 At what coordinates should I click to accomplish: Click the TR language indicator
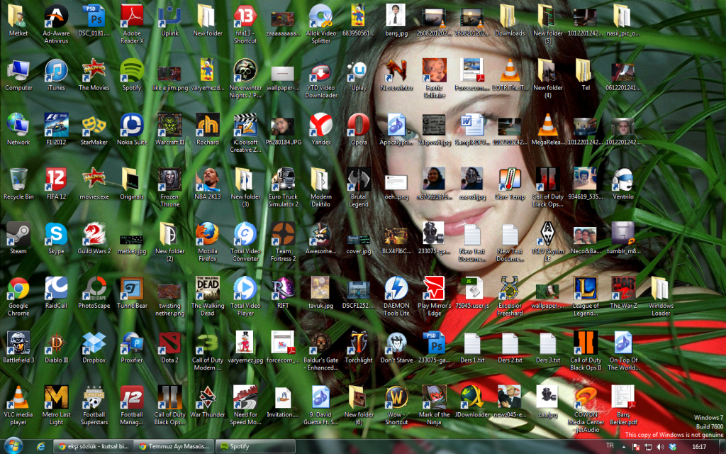(610, 445)
